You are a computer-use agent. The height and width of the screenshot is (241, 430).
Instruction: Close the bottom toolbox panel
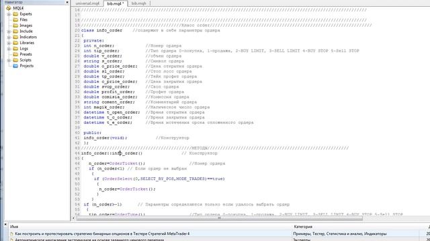click(5, 224)
